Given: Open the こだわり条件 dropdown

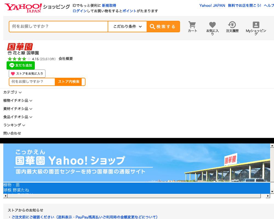Looking at the screenshot, I should [127, 27].
